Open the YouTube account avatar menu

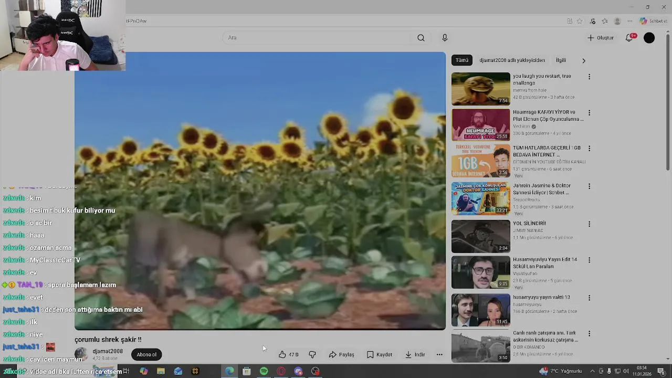pos(649,38)
